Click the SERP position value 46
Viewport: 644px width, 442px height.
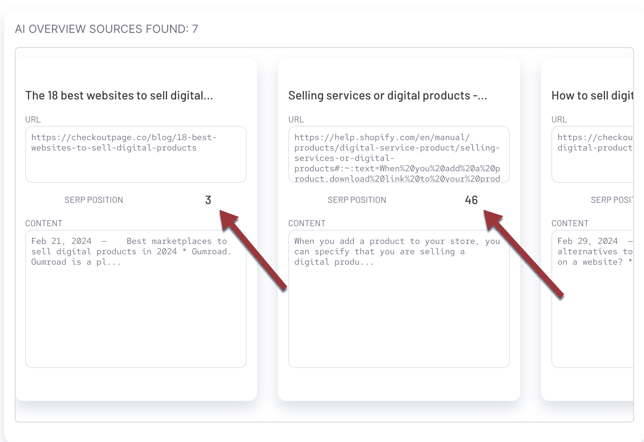471,200
